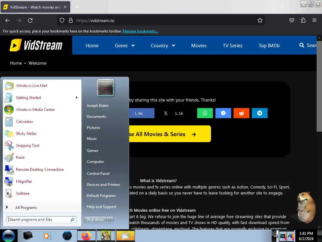Viewport: 322px width, 242px height.
Task: Share the site on Reddit
Action: (241, 113)
